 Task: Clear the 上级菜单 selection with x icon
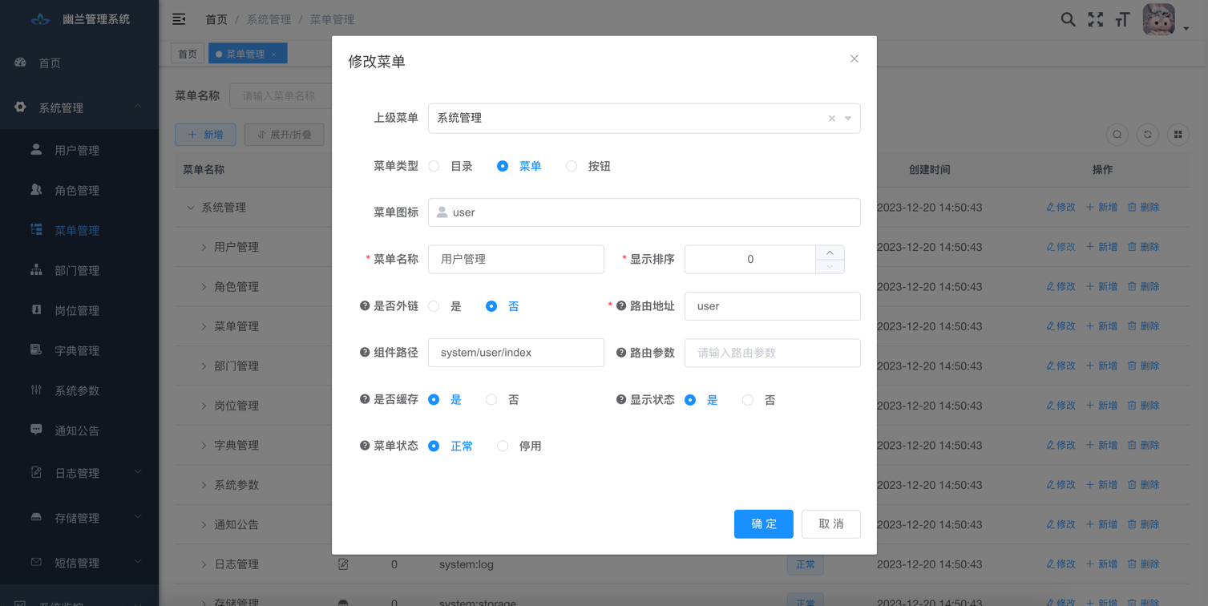pyautogui.click(x=831, y=119)
